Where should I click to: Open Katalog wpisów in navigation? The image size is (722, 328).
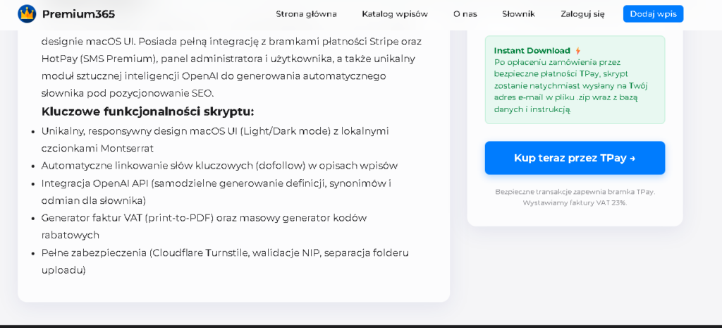(395, 14)
